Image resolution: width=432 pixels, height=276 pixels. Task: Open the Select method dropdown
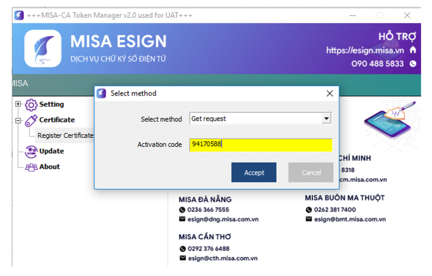pyautogui.click(x=326, y=119)
